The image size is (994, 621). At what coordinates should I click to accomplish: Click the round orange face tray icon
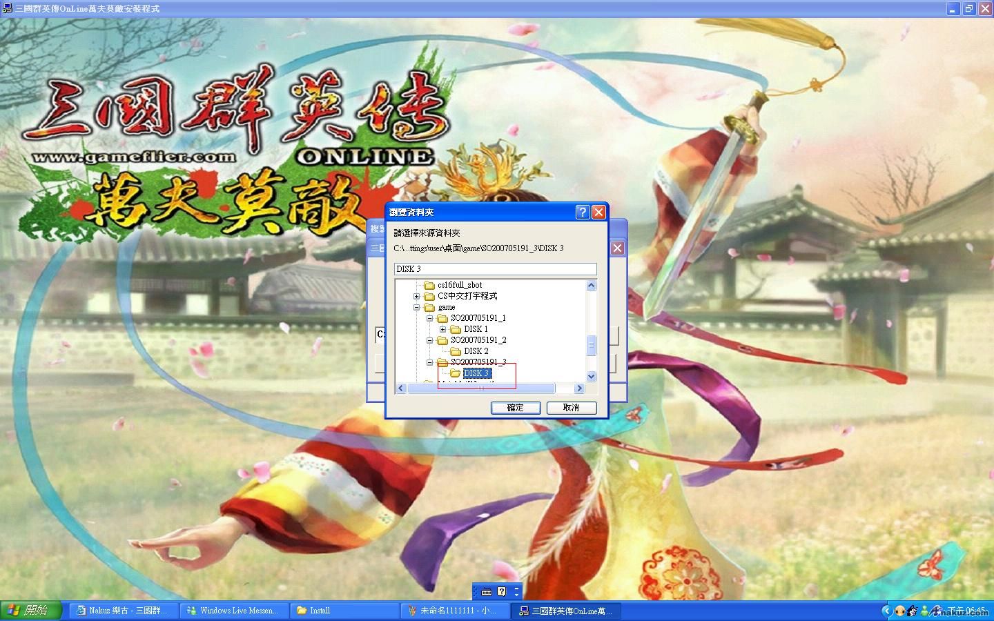tap(900, 611)
